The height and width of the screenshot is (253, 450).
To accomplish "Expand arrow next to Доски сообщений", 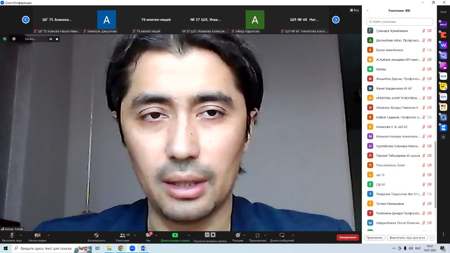I will [294, 235].
